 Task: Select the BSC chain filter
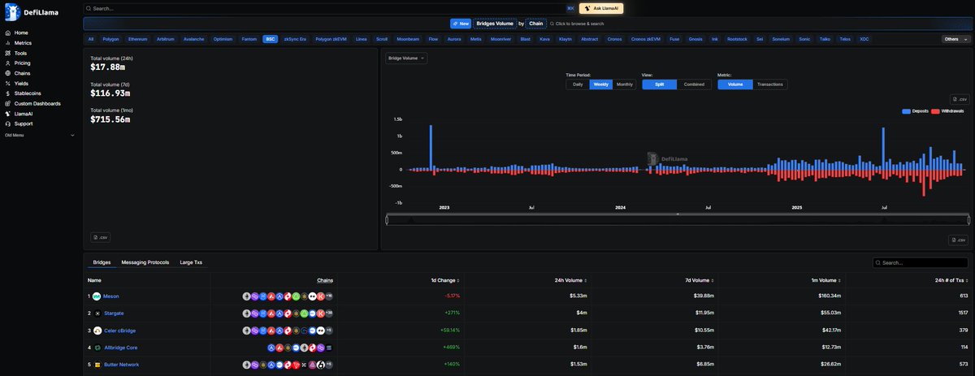[x=270, y=39]
